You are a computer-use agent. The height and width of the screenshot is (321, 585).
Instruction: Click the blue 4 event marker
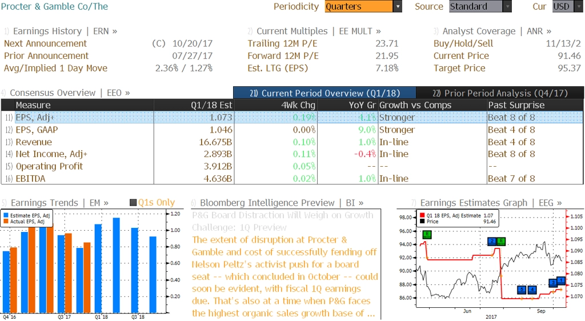532,290
